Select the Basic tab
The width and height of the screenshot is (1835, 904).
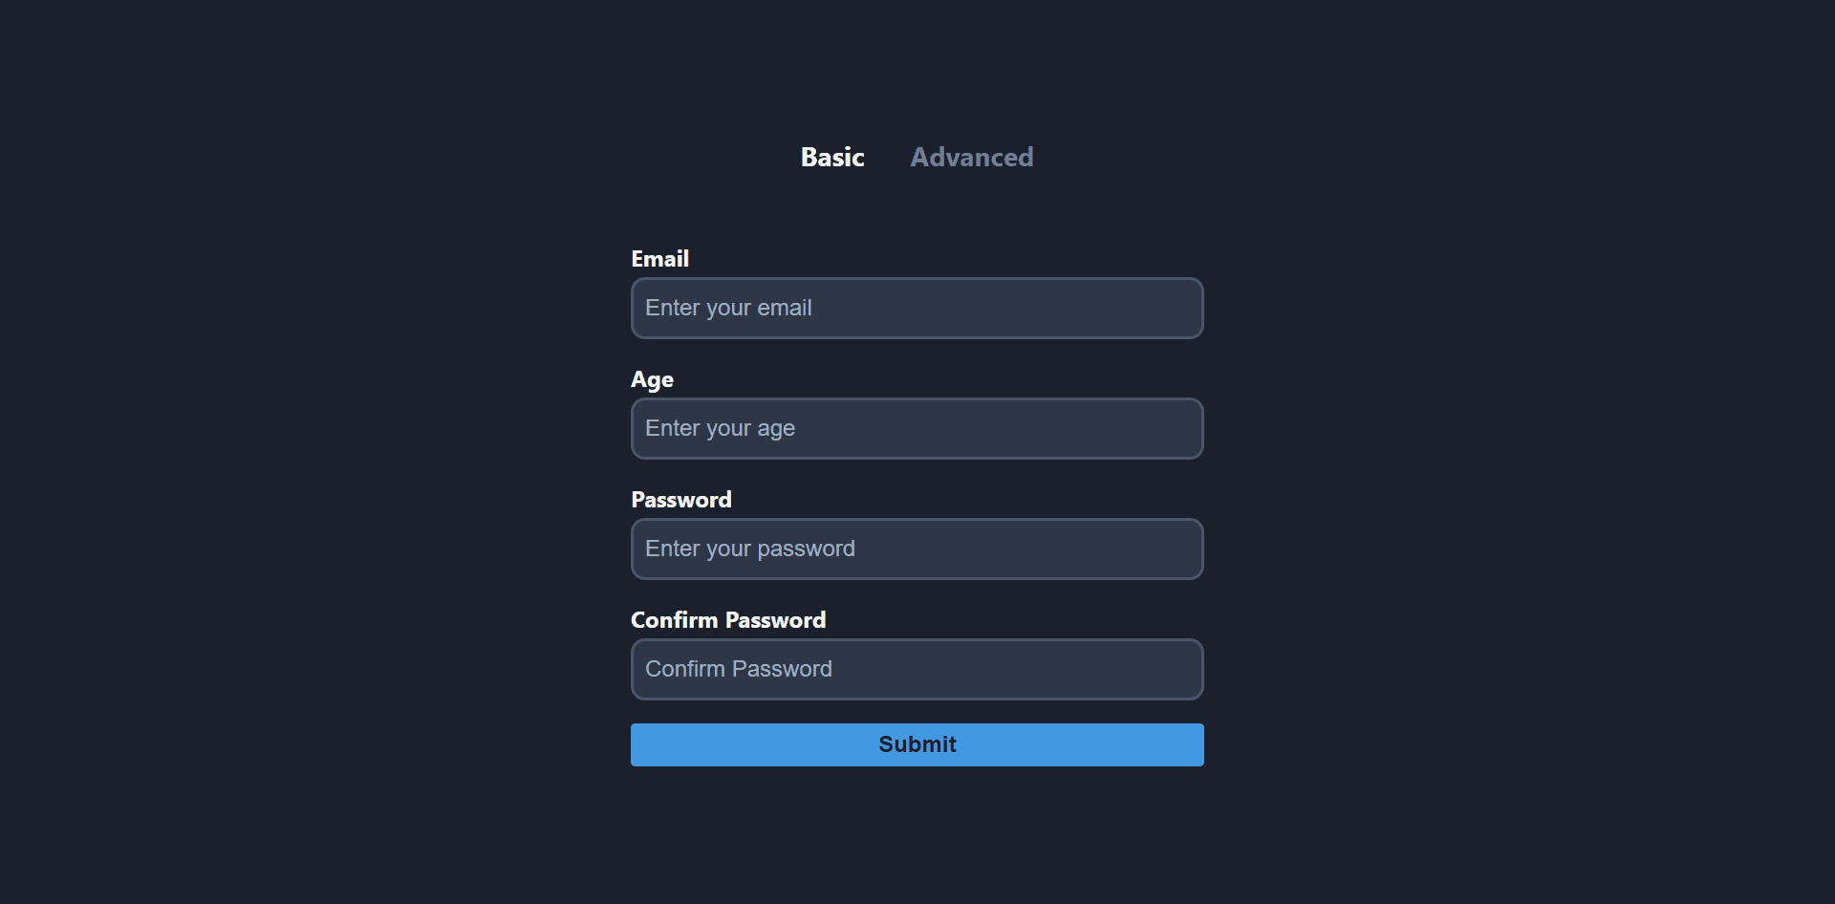click(832, 157)
